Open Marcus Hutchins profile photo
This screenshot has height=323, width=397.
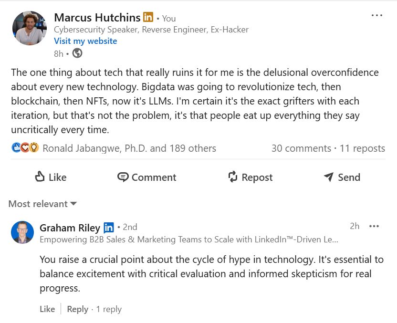coord(30,28)
